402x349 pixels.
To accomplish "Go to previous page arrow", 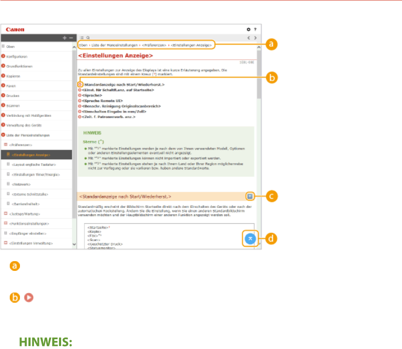I will [249, 38].
